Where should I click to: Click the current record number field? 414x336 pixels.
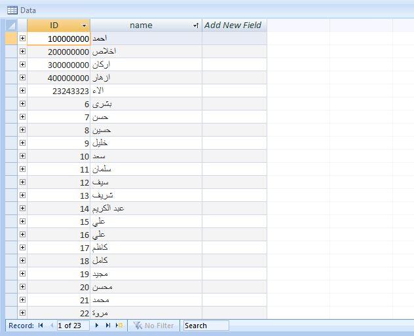(73, 326)
